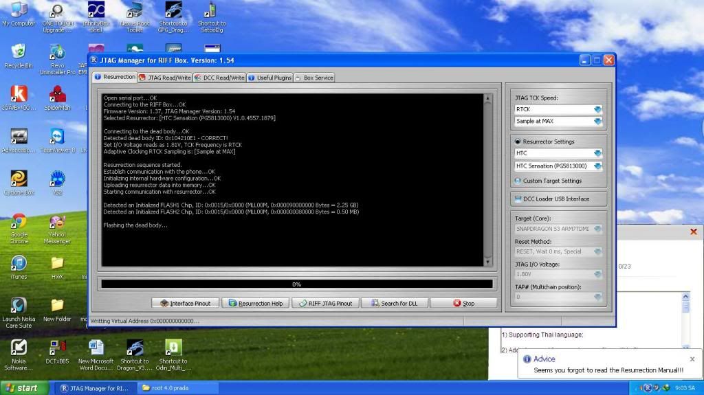This screenshot has width=704, height=395.
Task: Toggle DCC Loader USB Interface option
Action: click(x=518, y=199)
